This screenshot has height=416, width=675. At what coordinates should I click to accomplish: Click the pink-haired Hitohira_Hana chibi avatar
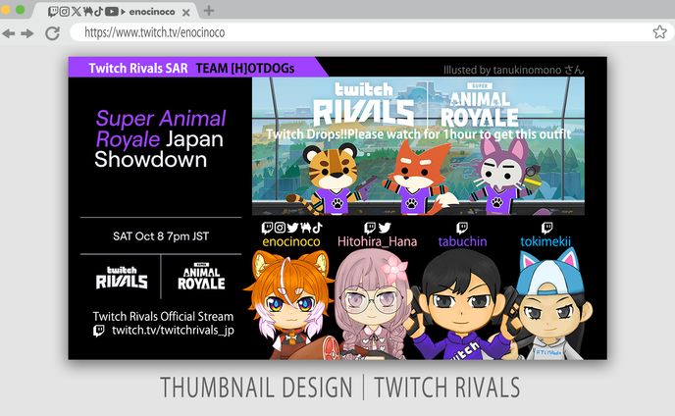(x=373, y=304)
